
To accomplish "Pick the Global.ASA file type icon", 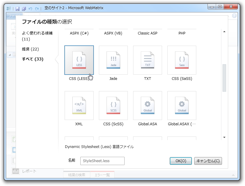I will (148, 106).
